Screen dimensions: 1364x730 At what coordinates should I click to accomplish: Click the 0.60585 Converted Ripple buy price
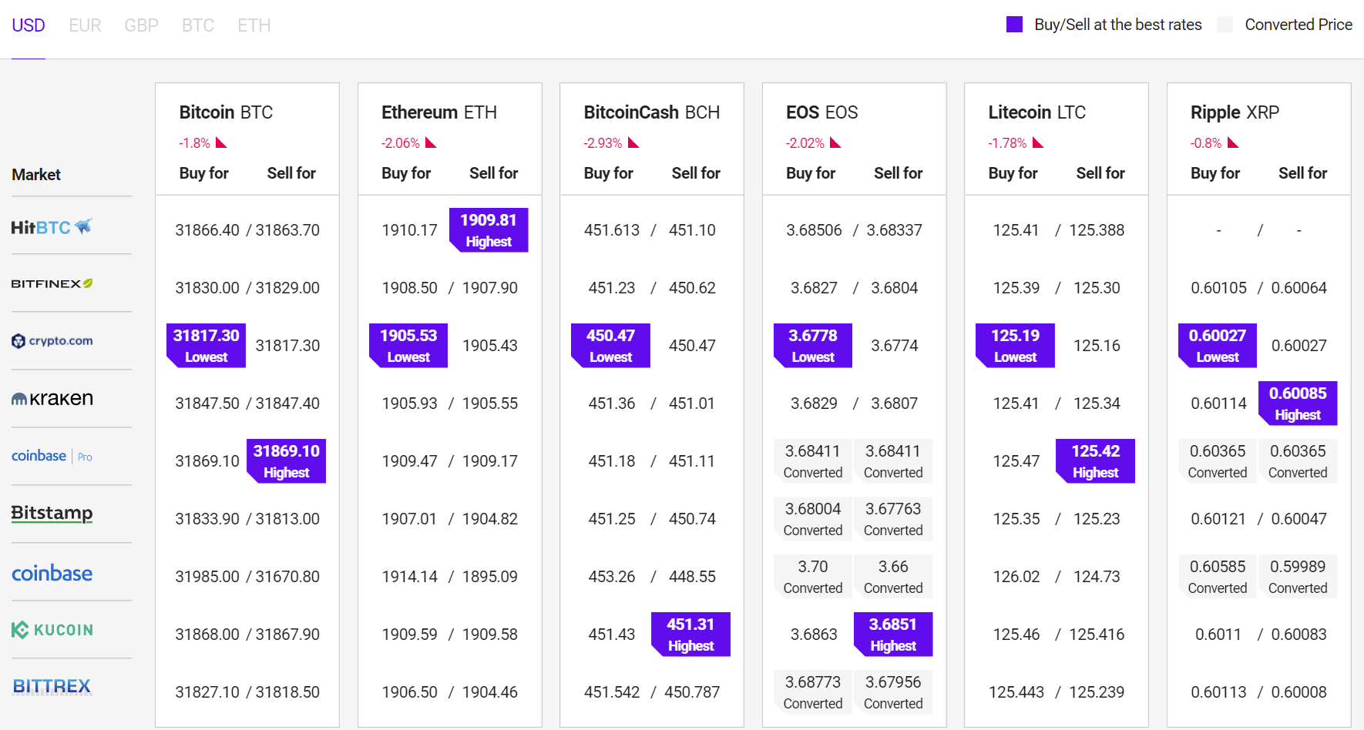pos(1218,576)
